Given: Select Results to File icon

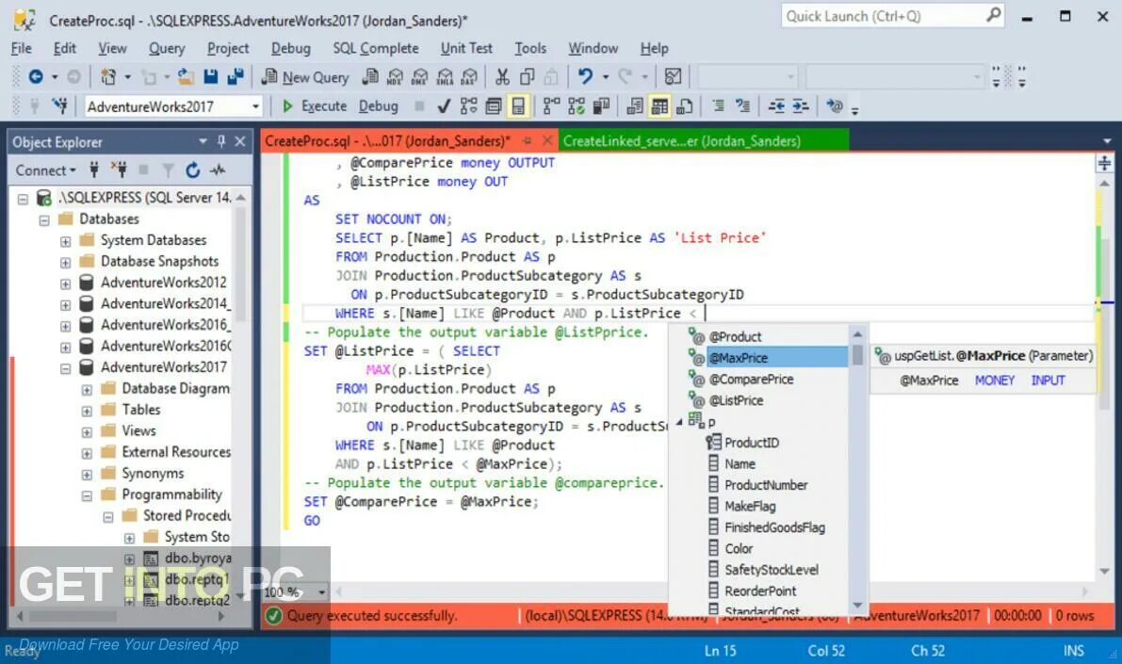Looking at the screenshot, I should point(685,106).
